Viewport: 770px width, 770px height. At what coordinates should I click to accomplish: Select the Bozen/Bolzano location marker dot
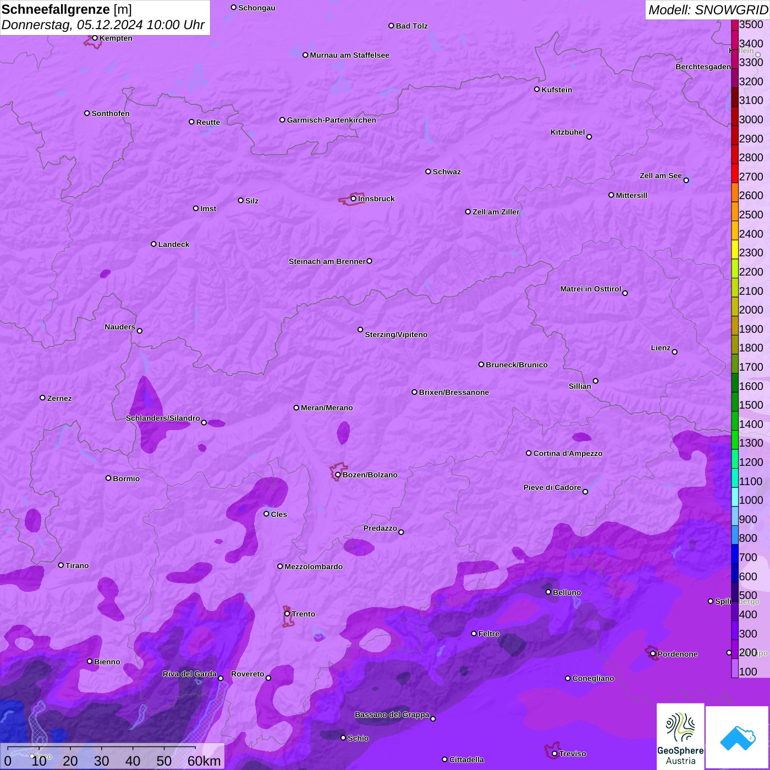(x=338, y=475)
